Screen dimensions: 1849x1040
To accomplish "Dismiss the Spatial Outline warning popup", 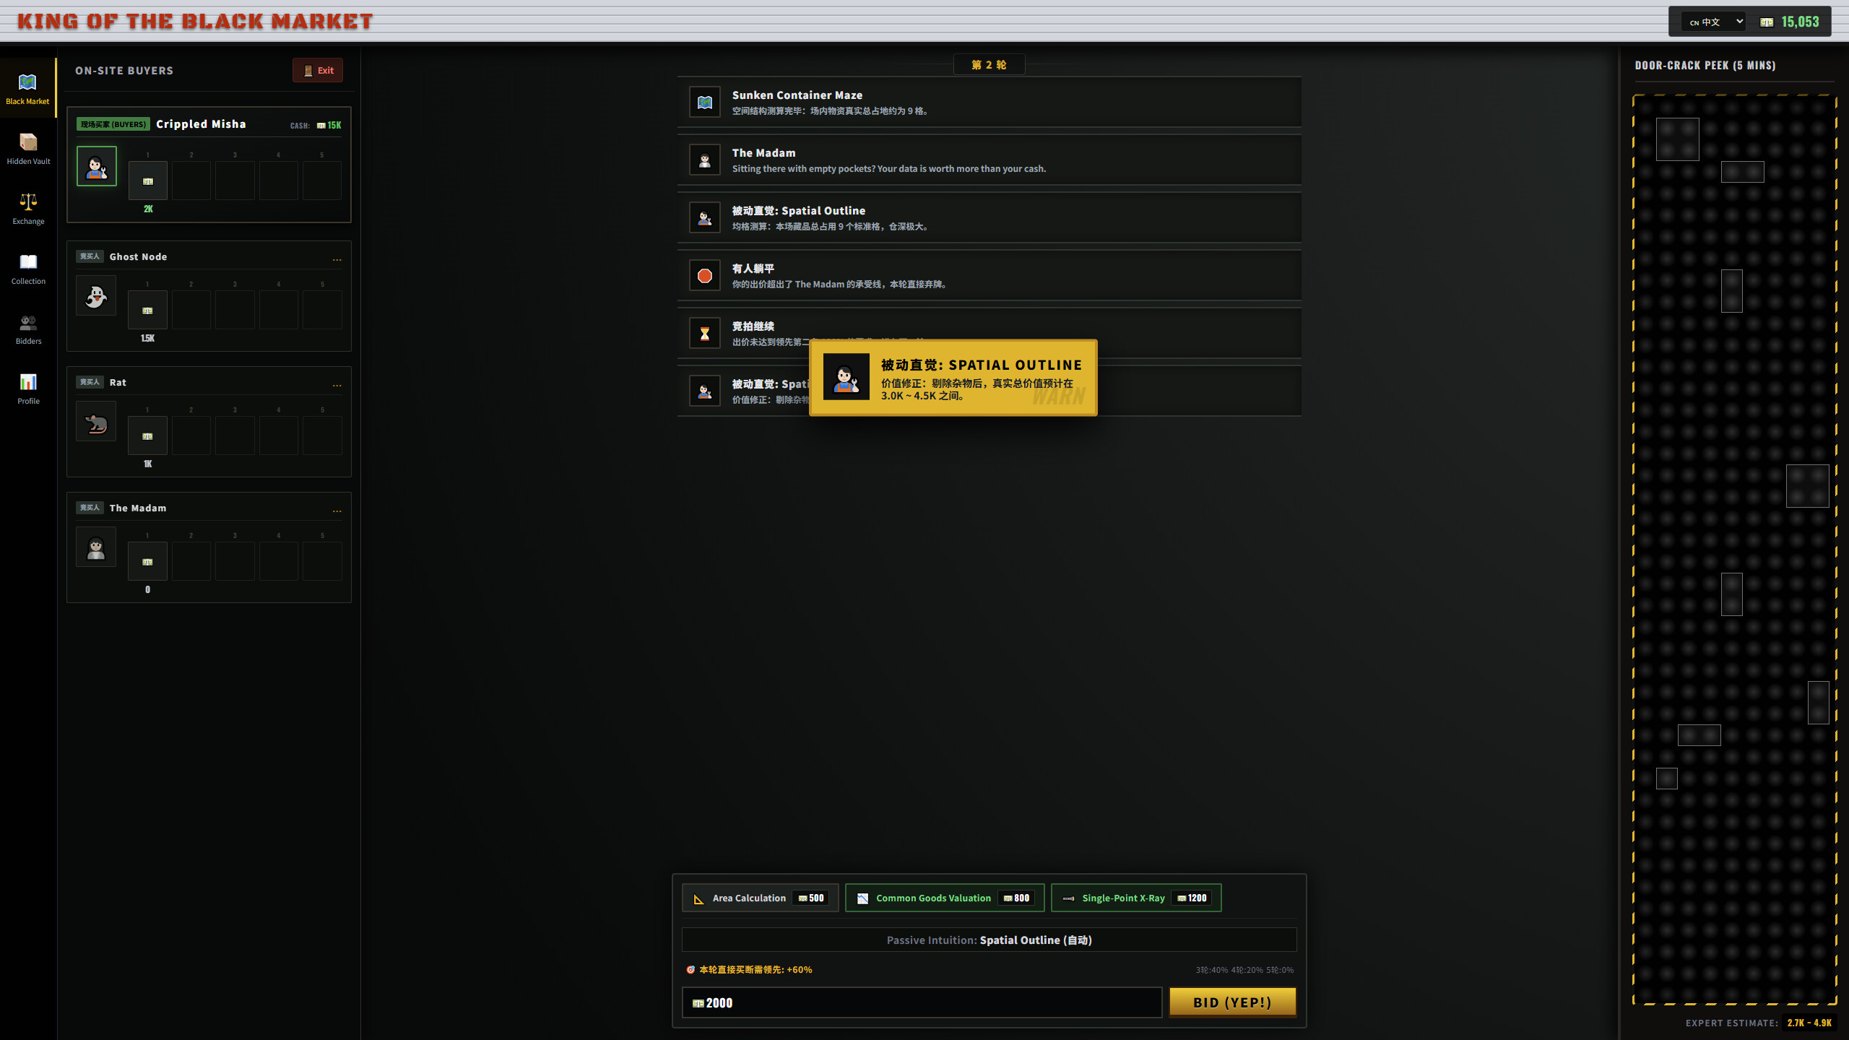I will click(953, 378).
